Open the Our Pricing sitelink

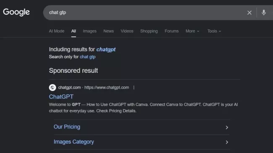pos(67,127)
